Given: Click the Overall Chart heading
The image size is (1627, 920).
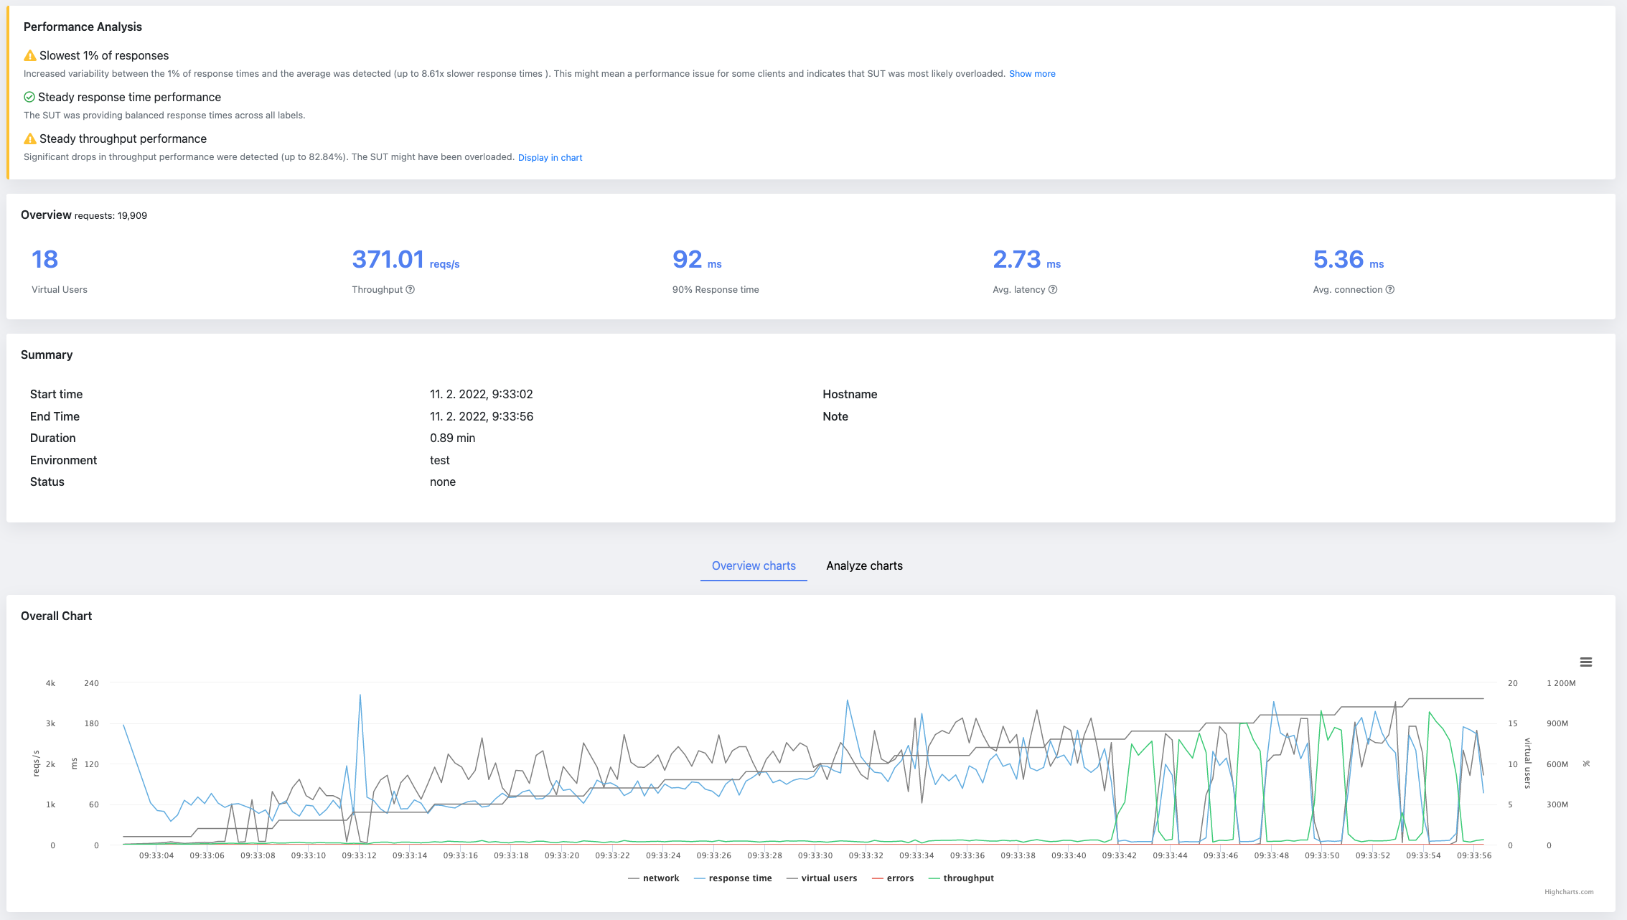Looking at the screenshot, I should (56, 616).
